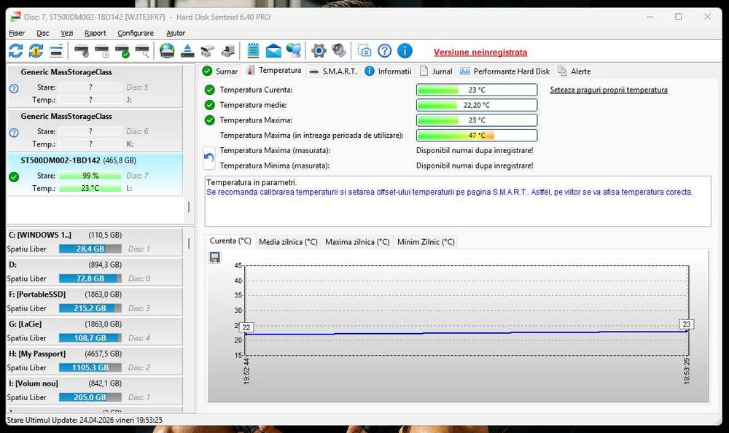Select the Minim Zilnic (°C) graph tab
Image resolution: width=729 pixels, height=433 pixels.
point(426,242)
